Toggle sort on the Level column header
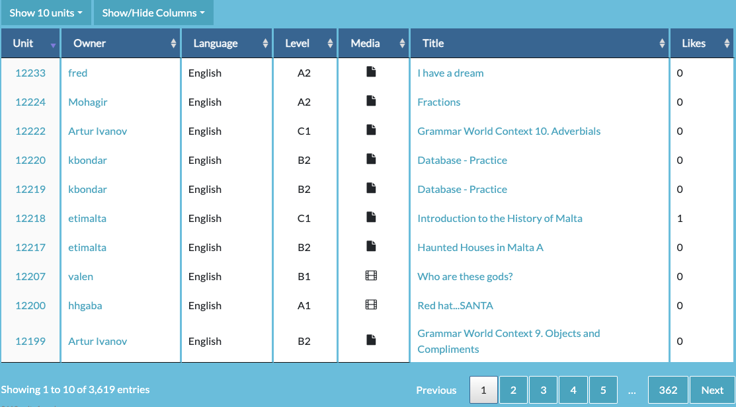The height and width of the screenshot is (407, 736). pos(331,43)
